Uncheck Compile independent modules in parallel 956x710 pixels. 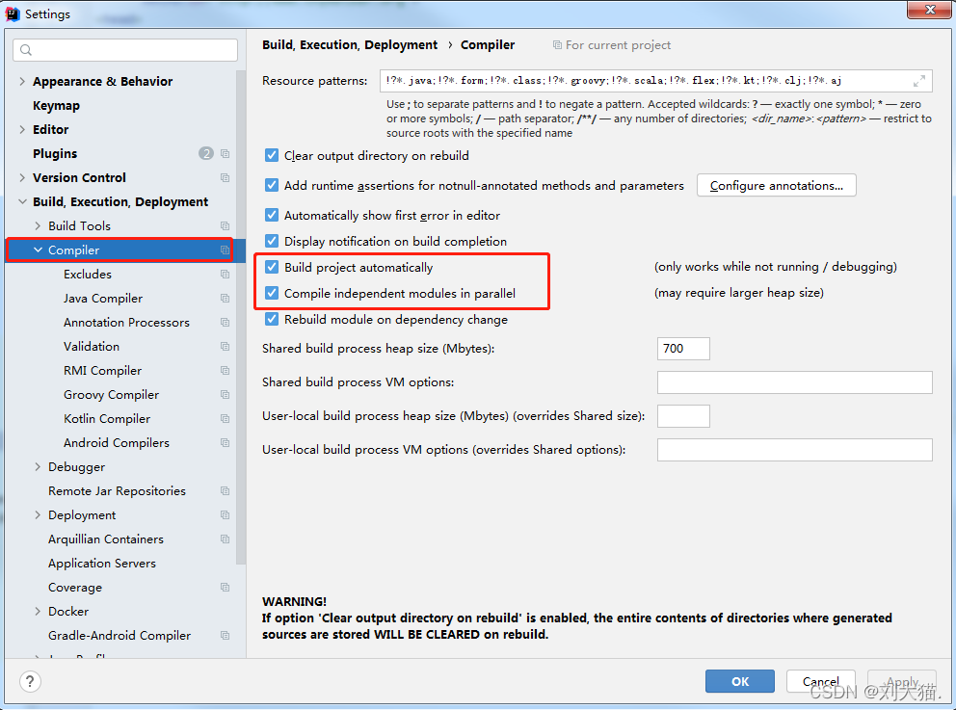[272, 294]
